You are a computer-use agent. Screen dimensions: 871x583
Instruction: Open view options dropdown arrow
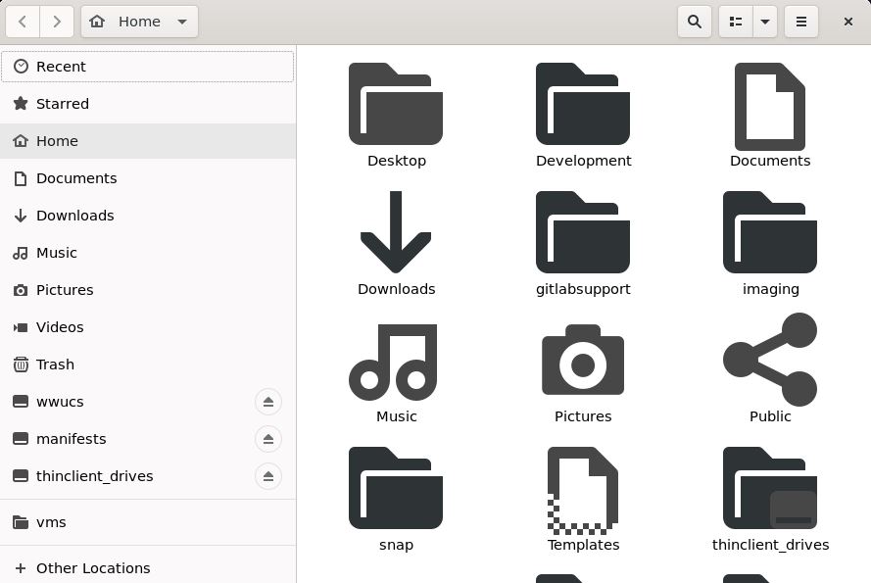click(x=765, y=22)
